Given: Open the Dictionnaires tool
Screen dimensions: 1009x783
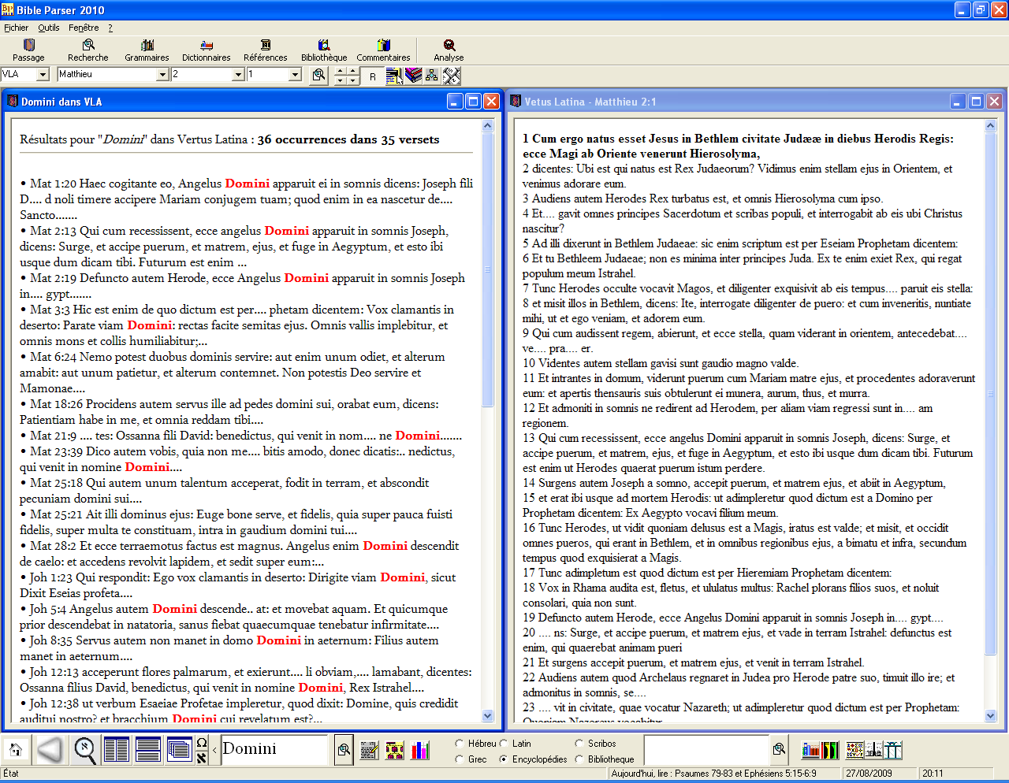Looking at the screenshot, I should click(x=207, y=50).
